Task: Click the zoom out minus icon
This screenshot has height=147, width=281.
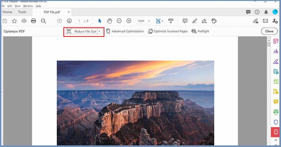Action: click(x=119, y=21)
